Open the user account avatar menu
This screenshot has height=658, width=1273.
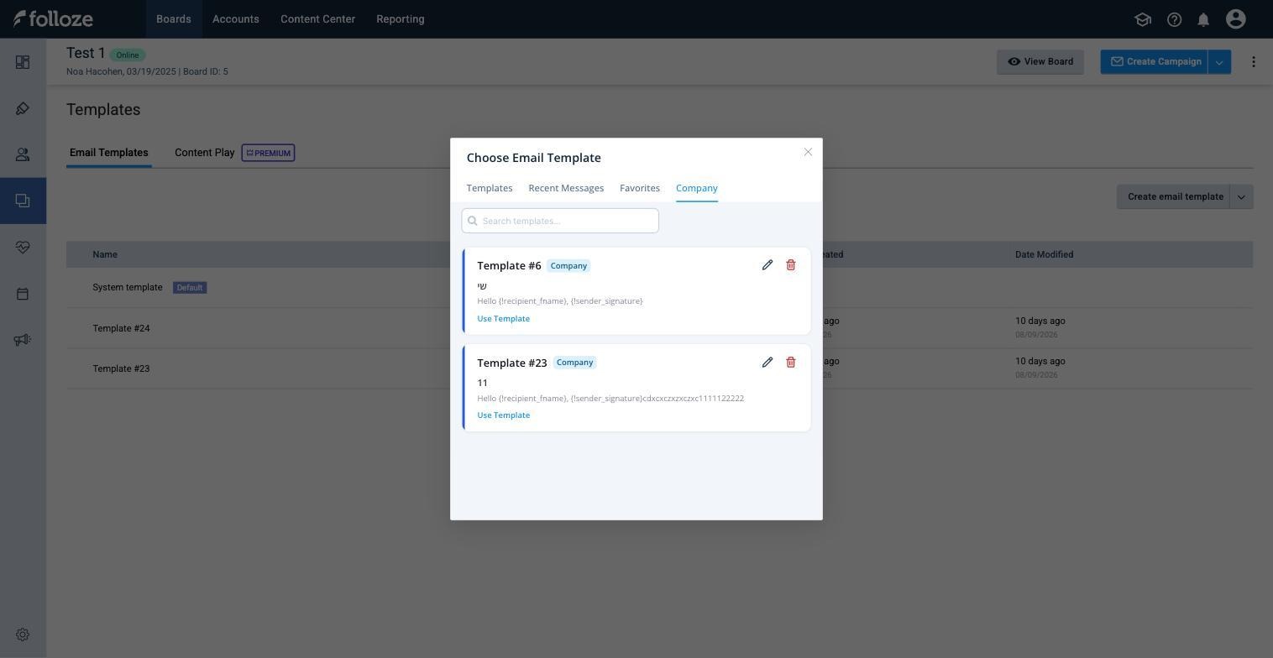1235,19
